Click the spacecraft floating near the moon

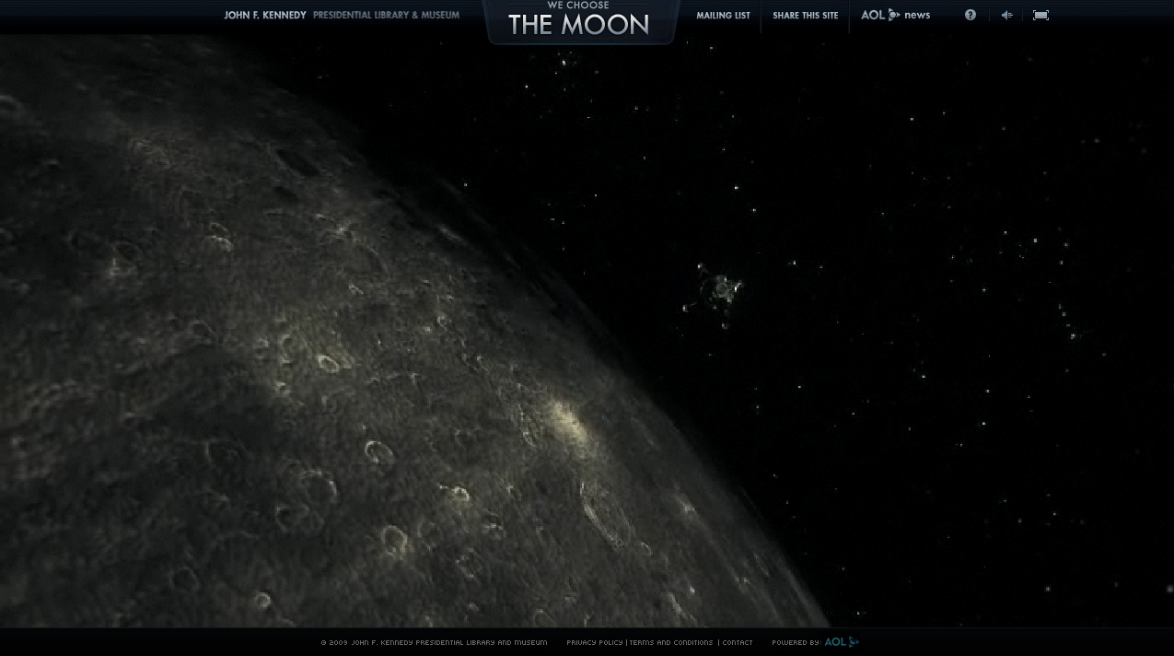[x=715, y=292]
